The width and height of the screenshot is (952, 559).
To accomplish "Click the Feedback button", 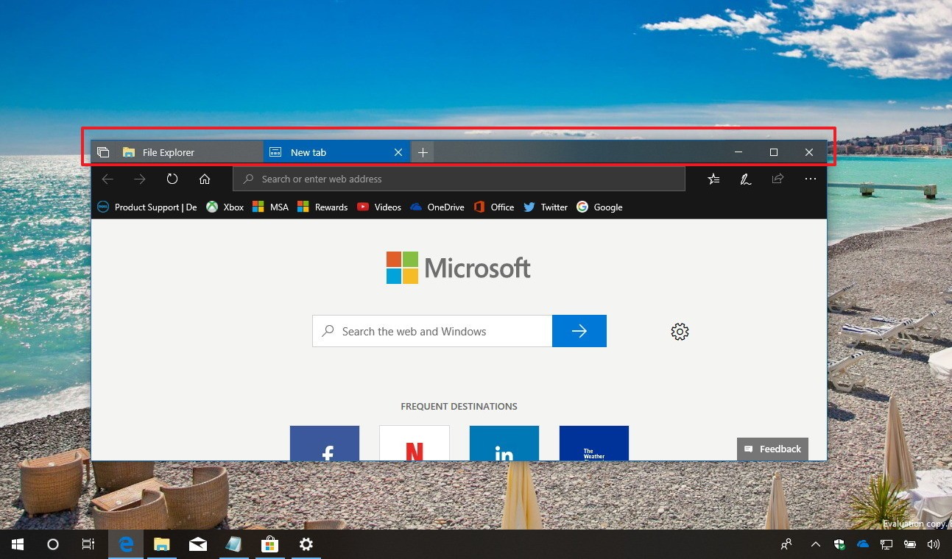I will (x=772, y=449).
